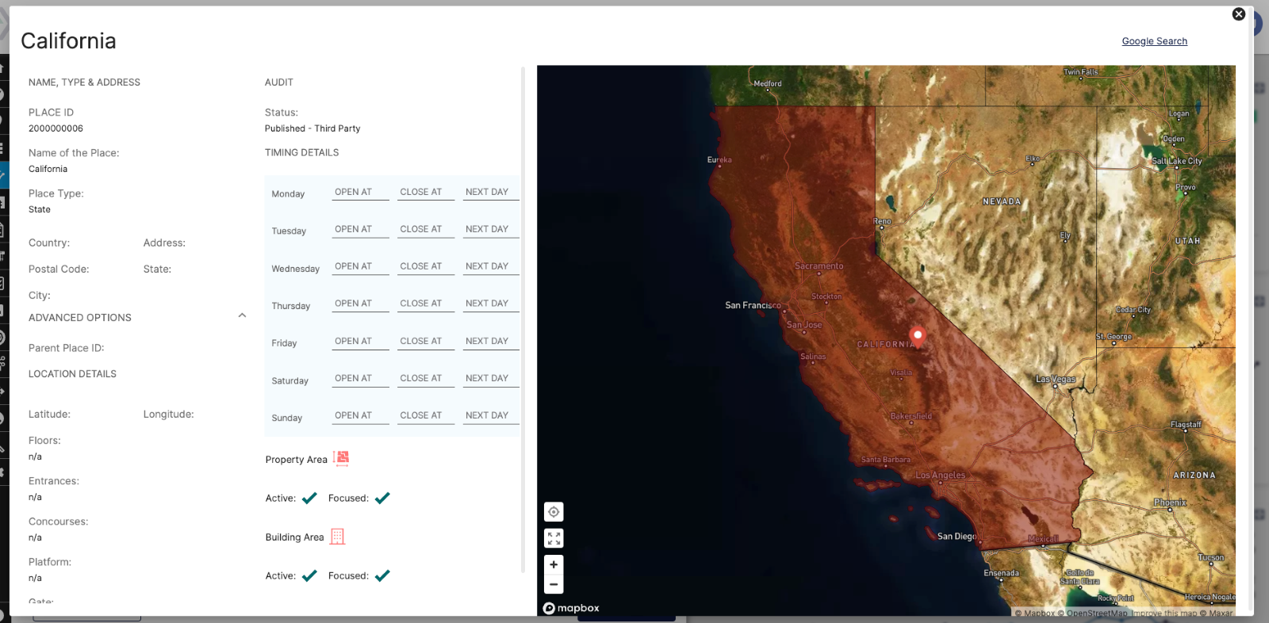Click the Name of the Place value 'California'
The height and width of the screenshot is (623, 1269).
pos(48,169)
